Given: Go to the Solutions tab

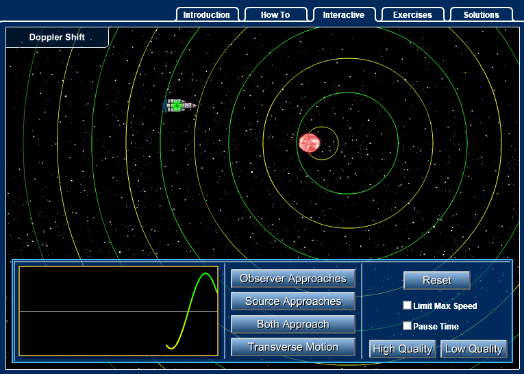Looking at the screenshot, I should click(x=482, y=14).
